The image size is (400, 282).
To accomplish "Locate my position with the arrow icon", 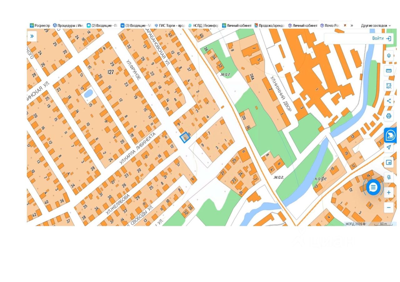I will (x=389, y=147).
